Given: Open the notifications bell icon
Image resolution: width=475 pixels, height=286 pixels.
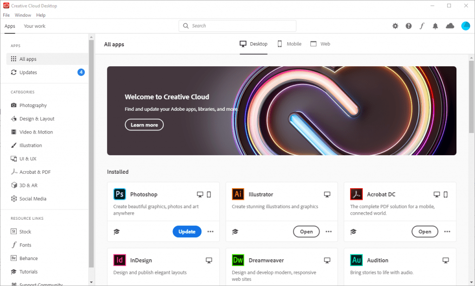Looking at the screenshot, I should 435,26.
